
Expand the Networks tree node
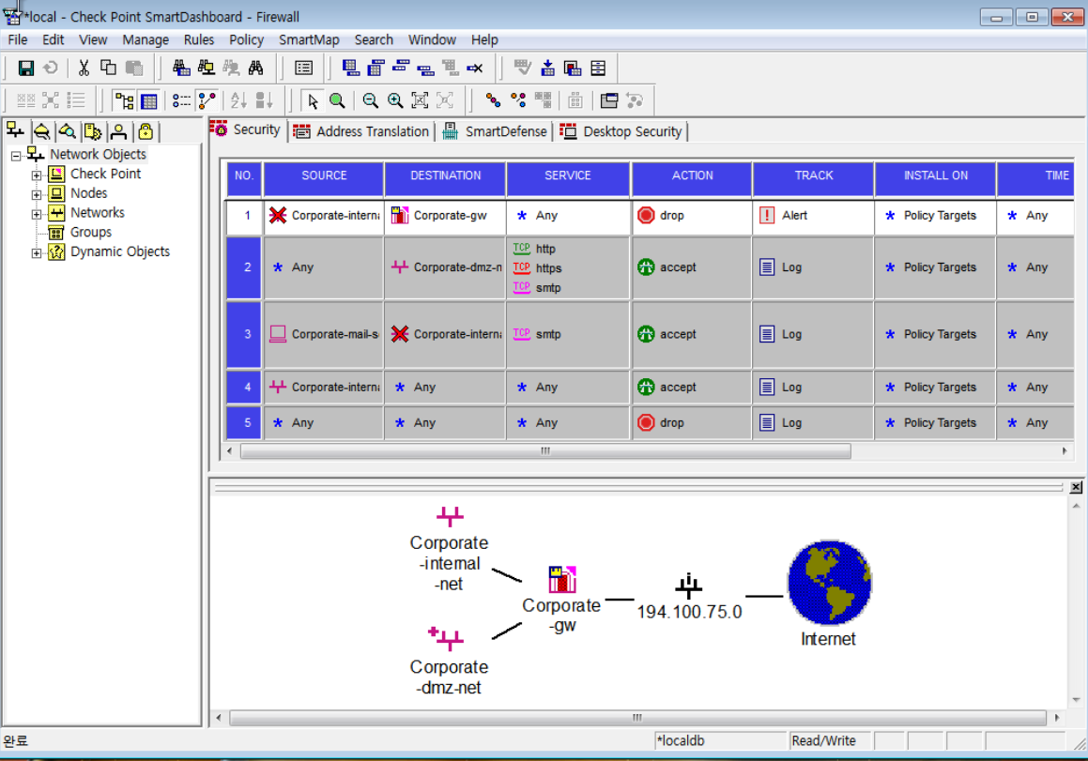click(36, 214)
